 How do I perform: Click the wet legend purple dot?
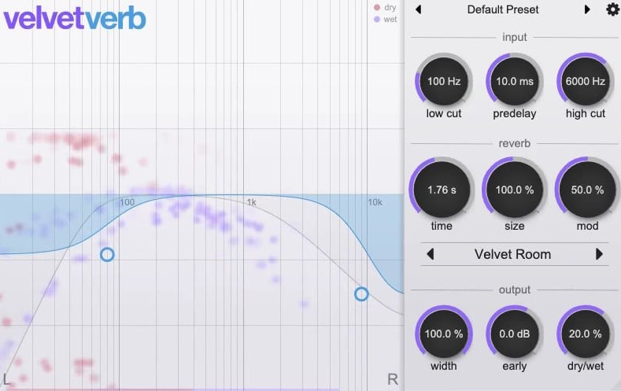tap(377, 19)
